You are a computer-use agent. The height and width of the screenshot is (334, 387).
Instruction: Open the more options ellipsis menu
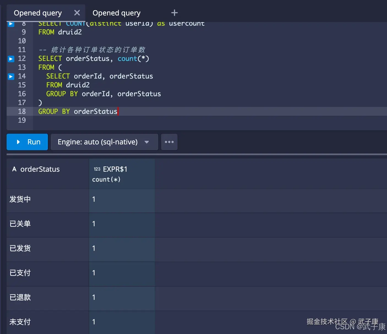169,142
